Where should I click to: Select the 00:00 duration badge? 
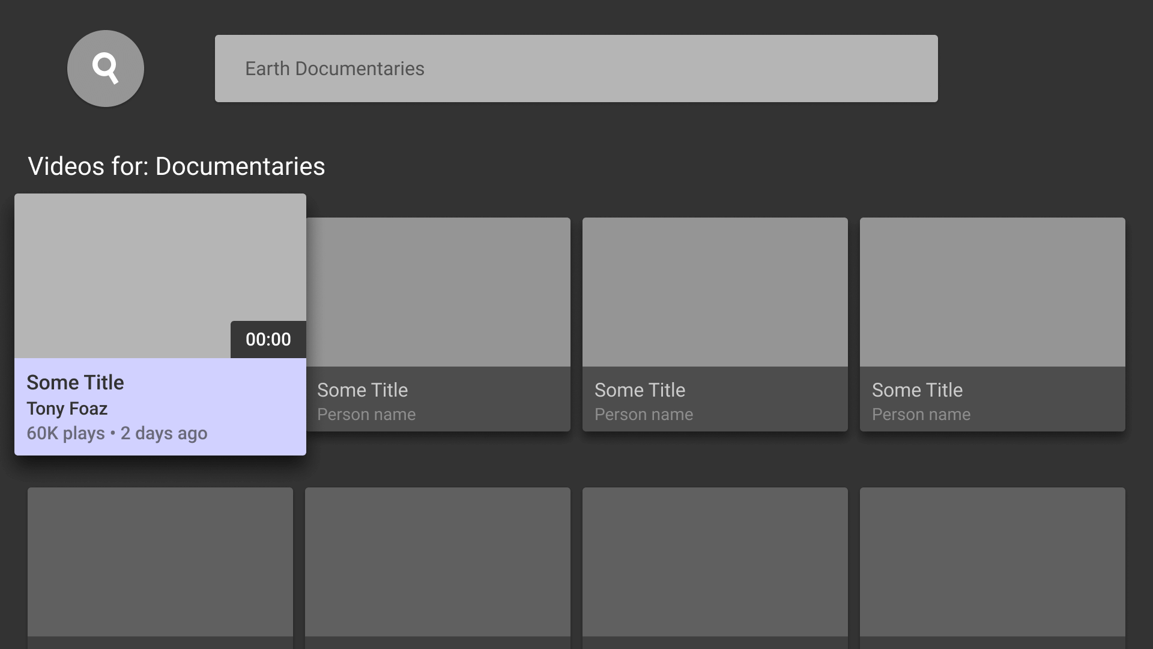coord(268,340)
